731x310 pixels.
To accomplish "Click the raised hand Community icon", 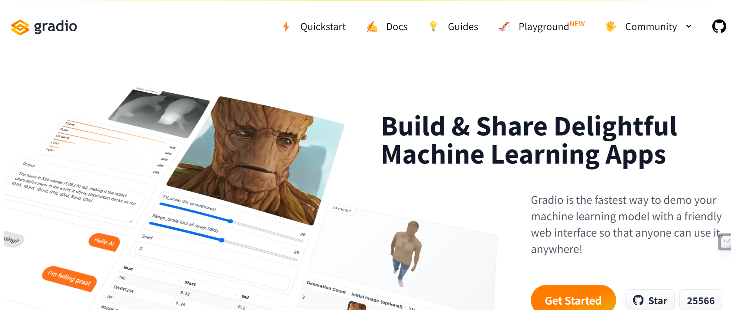I will (611, 27).
